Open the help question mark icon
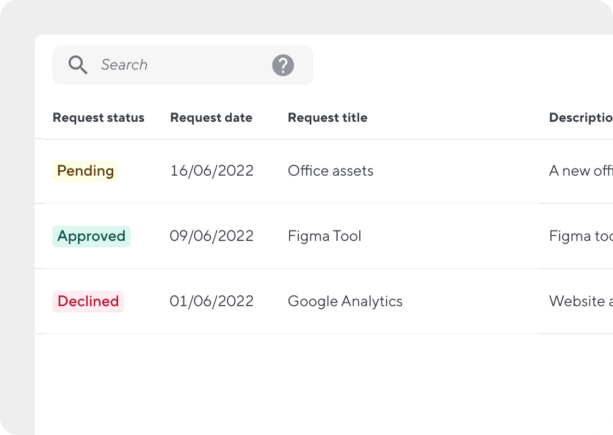 coord(283,65)
